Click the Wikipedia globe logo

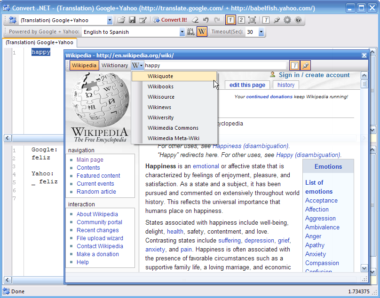pyautogui.click(x=100, y=108)
